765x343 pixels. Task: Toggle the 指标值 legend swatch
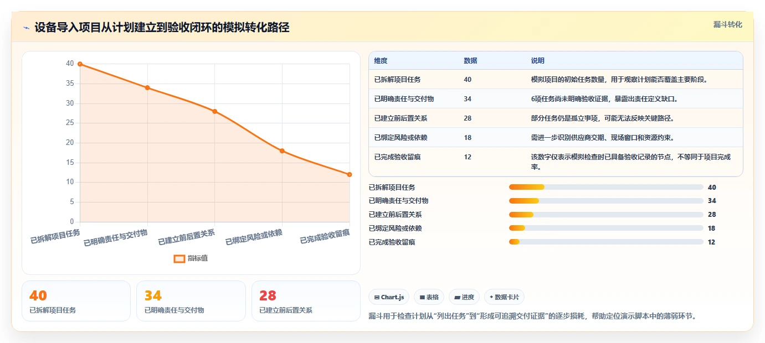pyautogui.click(x=179, y=258)
